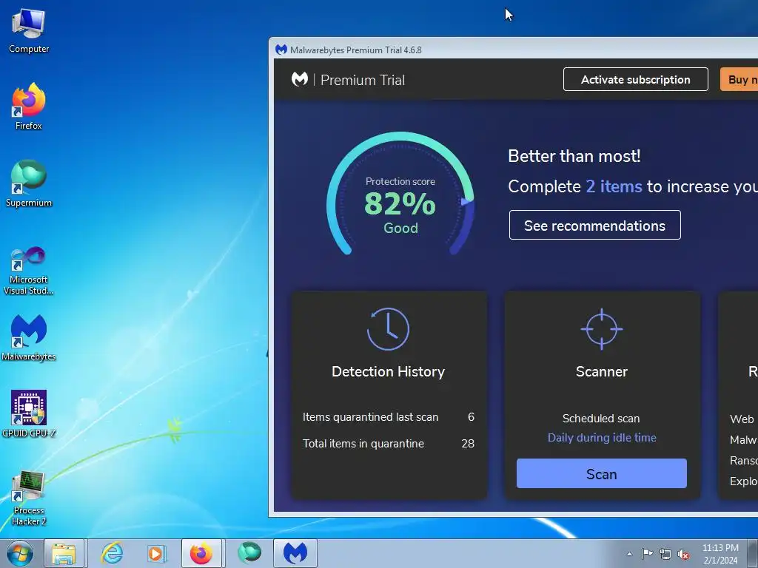
Task: Open the Computer desktop icon
Action: pyautogui.click(x=29, y=31)
